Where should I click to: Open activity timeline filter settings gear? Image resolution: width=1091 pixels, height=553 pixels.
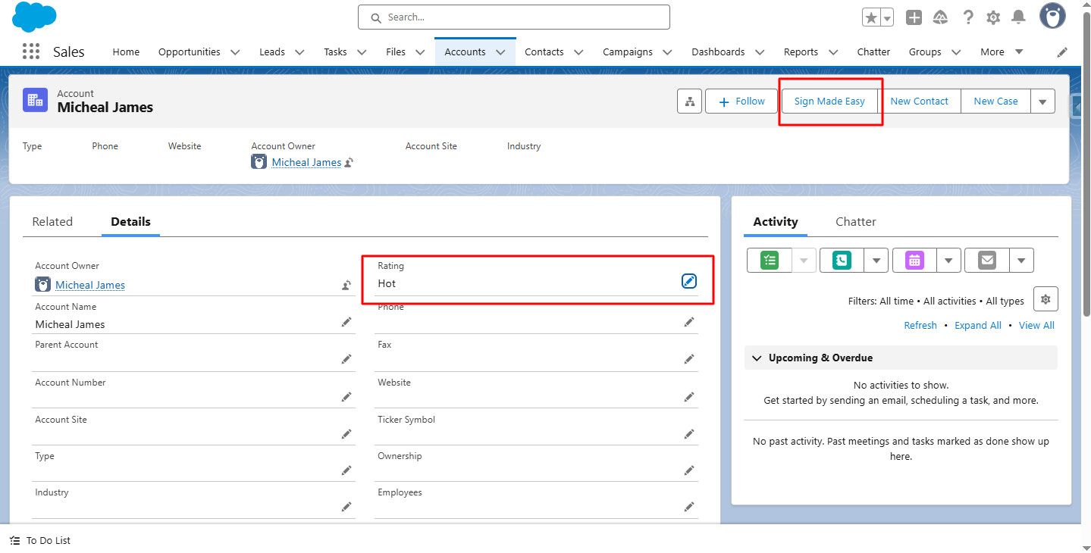1046,299
